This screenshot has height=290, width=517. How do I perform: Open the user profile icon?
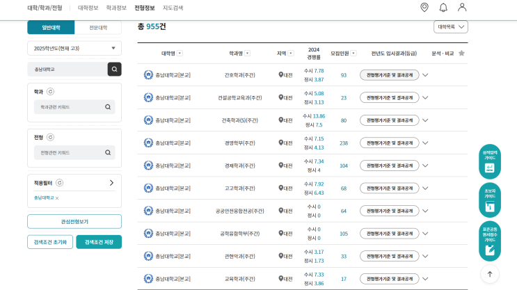pyautogui.click(x=462, y=7)
